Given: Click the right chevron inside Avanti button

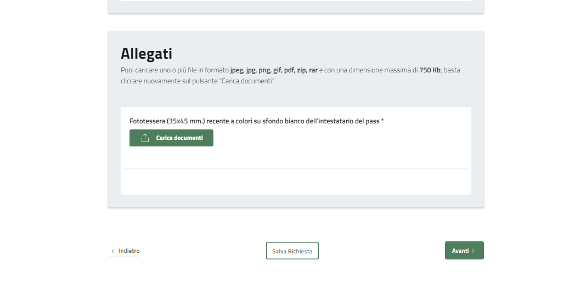Looking at the screenshot, I should 473,251.
